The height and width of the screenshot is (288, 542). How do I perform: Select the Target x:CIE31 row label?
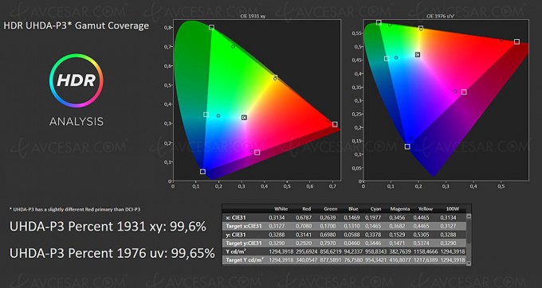coord(244,226)
